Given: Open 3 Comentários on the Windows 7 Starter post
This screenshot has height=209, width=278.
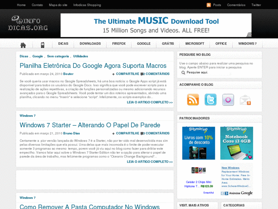Looking at the screenshot, I should pos(156,133).
